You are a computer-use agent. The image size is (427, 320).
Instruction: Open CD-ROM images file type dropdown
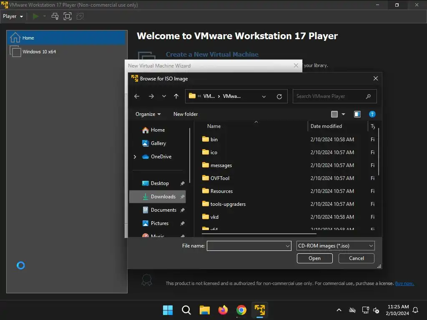pos(336,246)
